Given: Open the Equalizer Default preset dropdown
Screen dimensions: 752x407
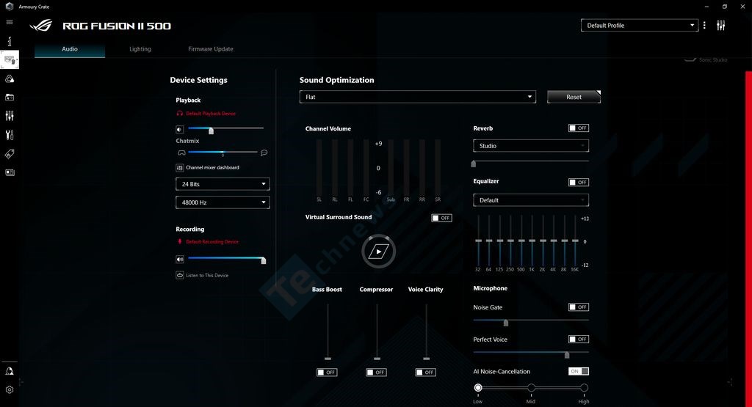Looking at the screenshot, I should coord(531,200).
